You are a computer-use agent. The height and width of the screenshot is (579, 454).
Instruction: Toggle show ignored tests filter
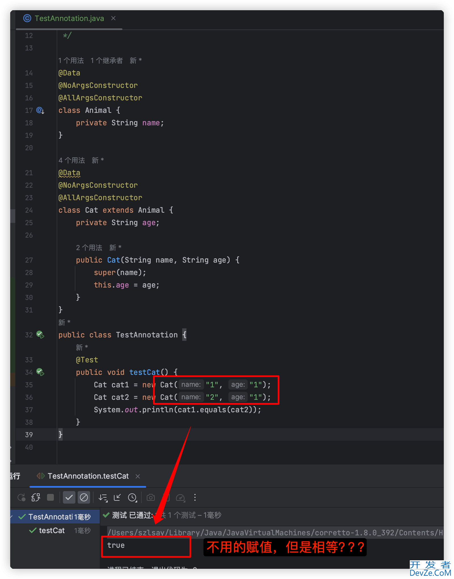coord(84,497)
